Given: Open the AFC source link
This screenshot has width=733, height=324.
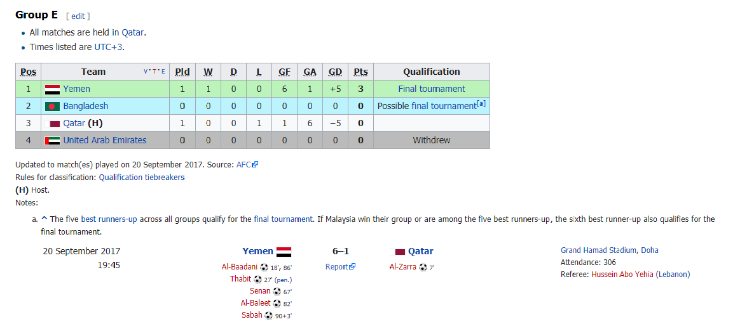Looking at the screenshot, I should coord(244,165).
